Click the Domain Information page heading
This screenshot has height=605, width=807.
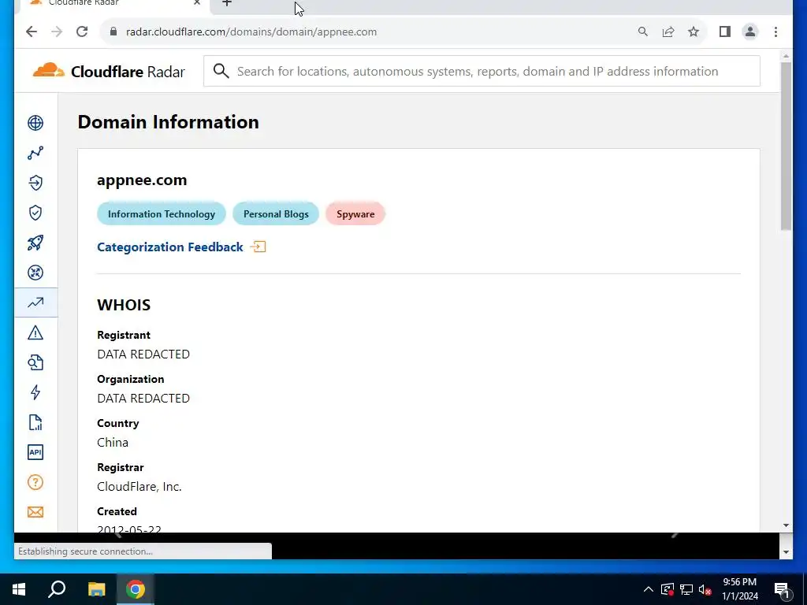tap(169, 122)
